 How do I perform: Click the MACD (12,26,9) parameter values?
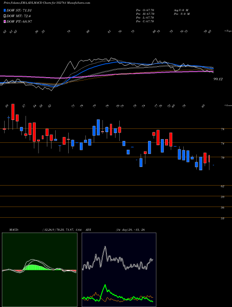(x=62, y=230)
